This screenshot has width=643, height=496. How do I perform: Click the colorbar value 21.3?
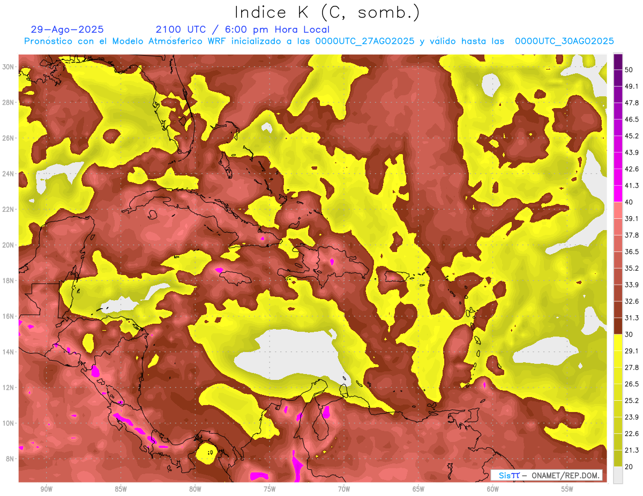(632, 450)
